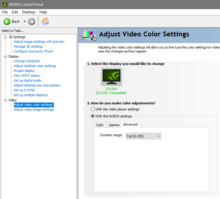The image size is (220, 199).
Task: Switch to the Gamma tab
Action: click(114, 125)
